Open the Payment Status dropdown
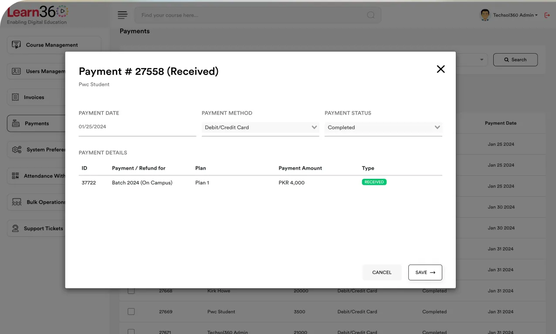This screenshot has width=556, height=334. click(x=383, y=127)
